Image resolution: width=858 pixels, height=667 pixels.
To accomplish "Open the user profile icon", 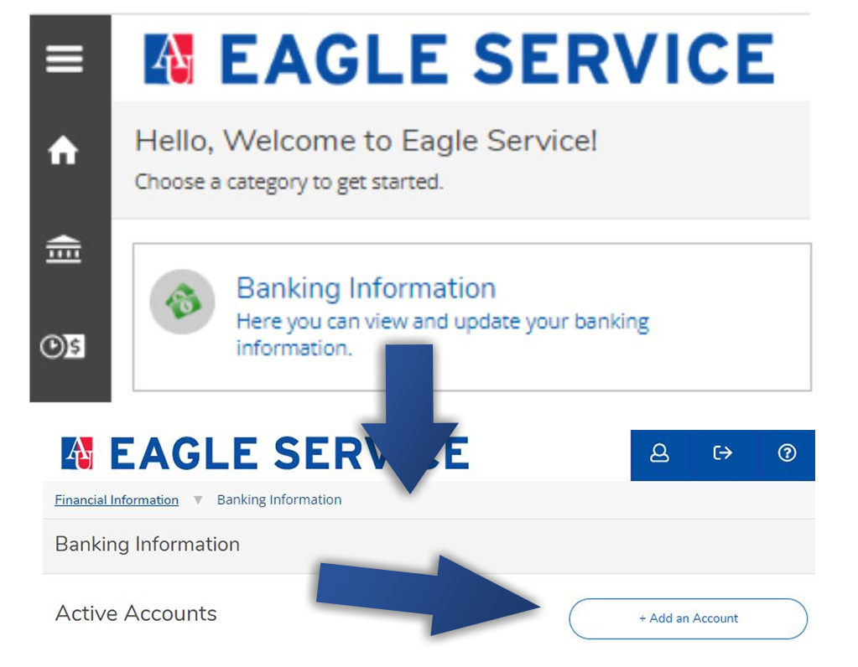I will 659,453.
